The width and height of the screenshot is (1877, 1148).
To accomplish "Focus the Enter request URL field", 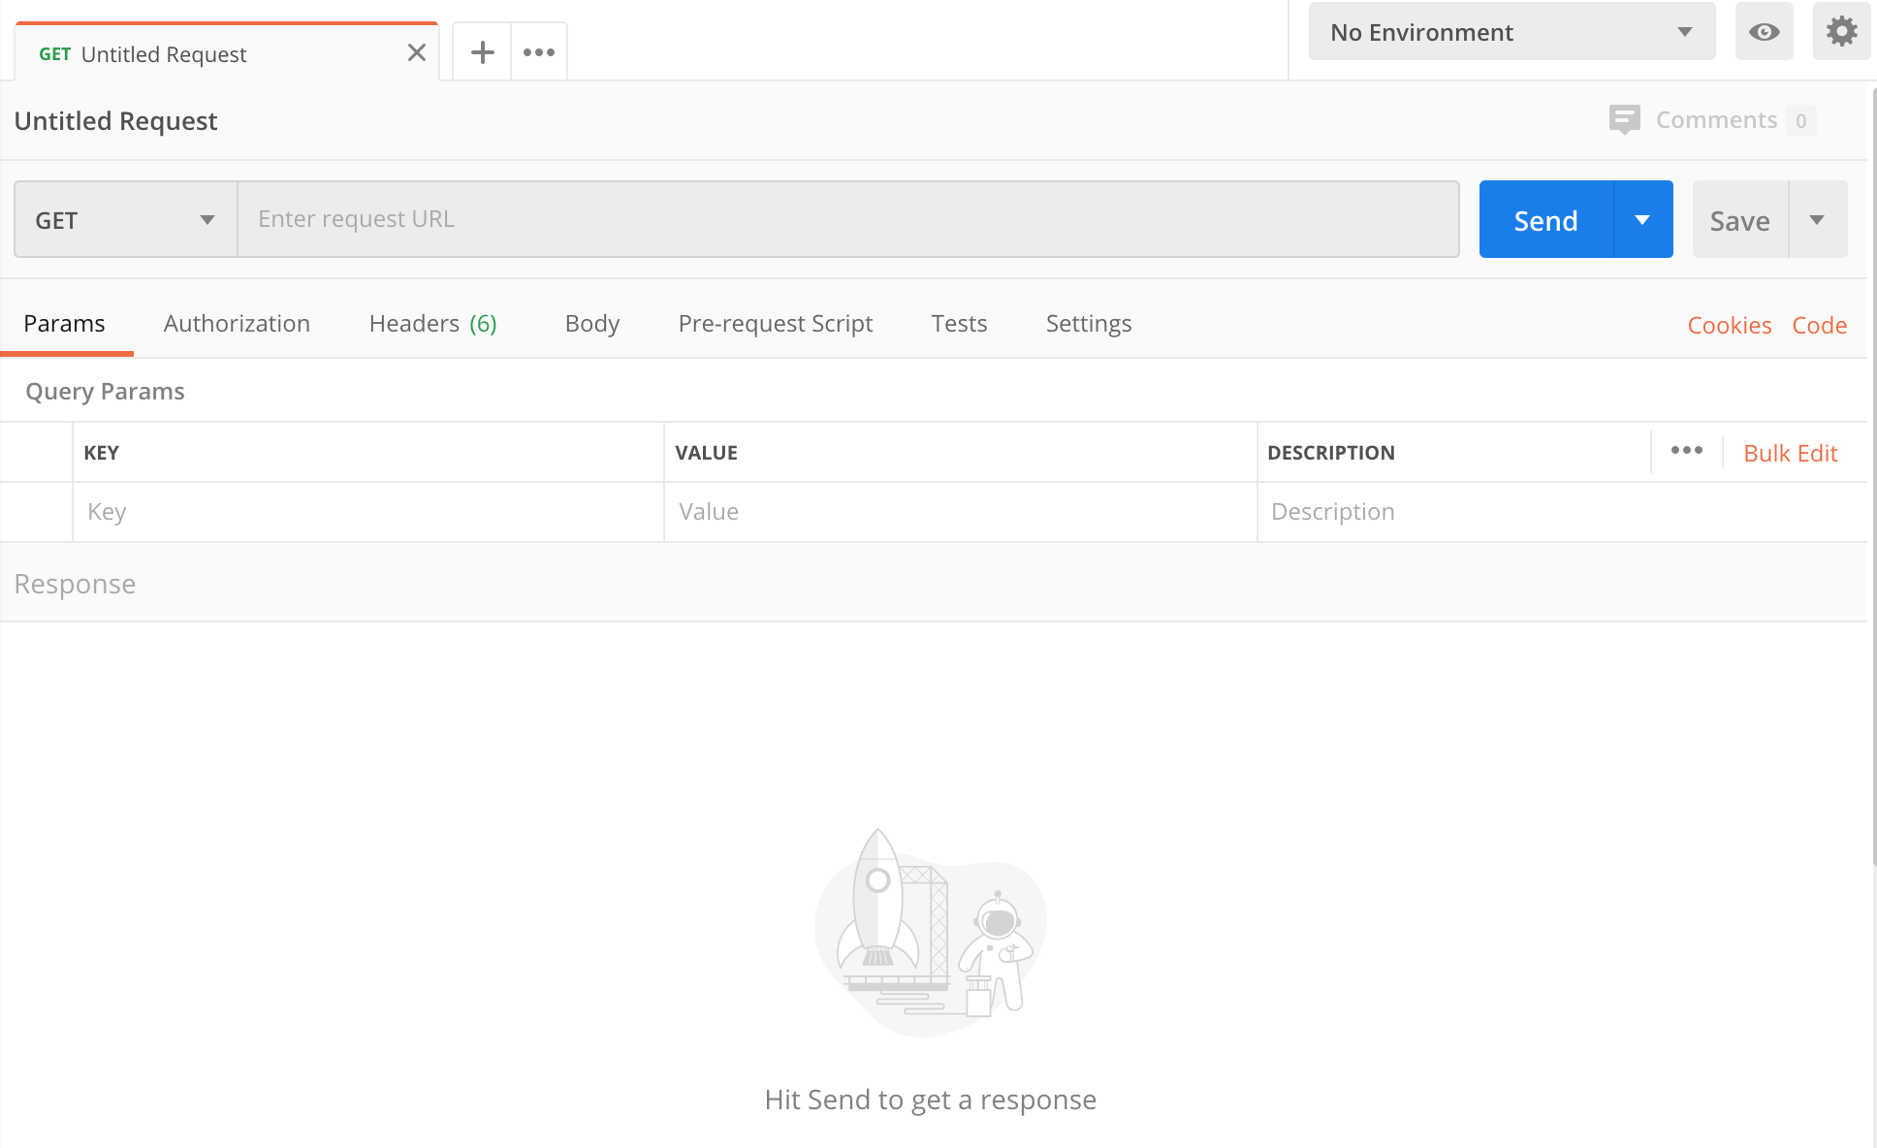I will click(x=848, y=219).
